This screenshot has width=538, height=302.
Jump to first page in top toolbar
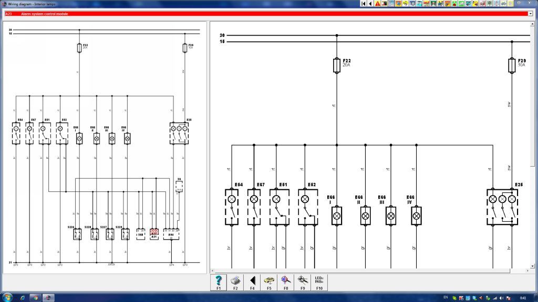click(364, 4)
